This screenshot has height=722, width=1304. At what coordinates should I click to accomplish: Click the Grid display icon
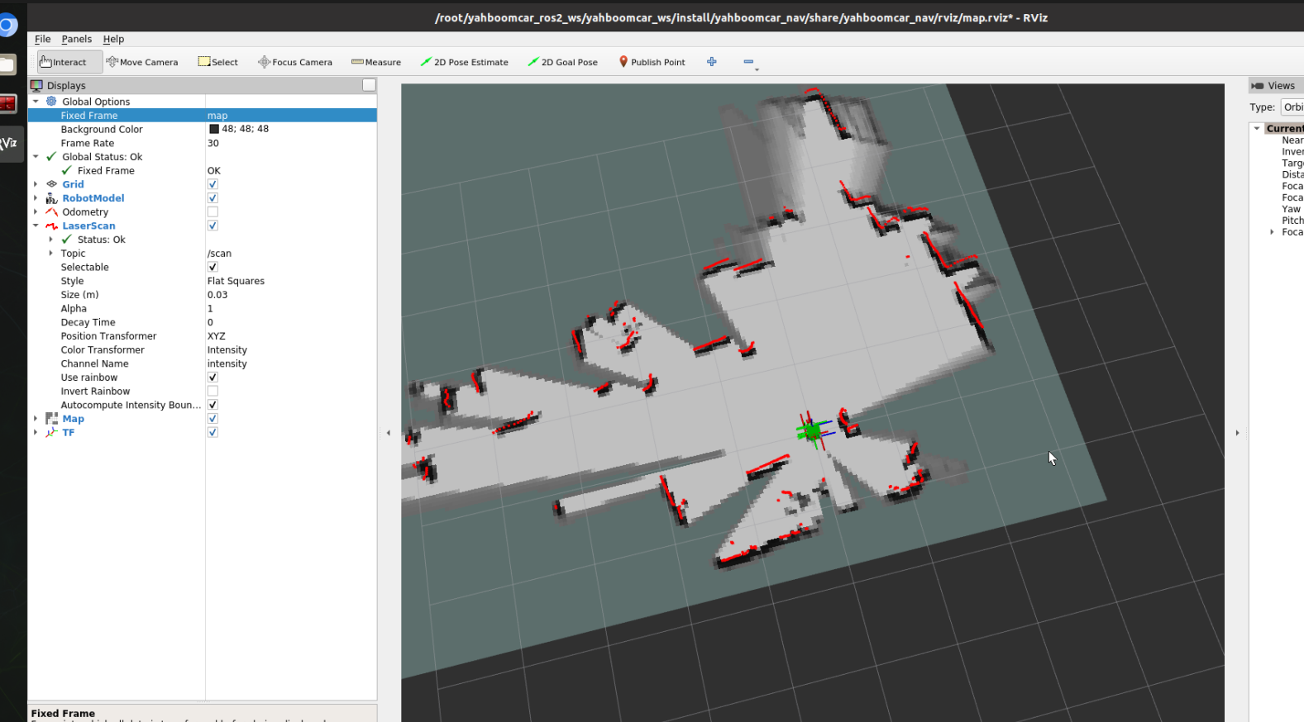click(x=51, y=184)
